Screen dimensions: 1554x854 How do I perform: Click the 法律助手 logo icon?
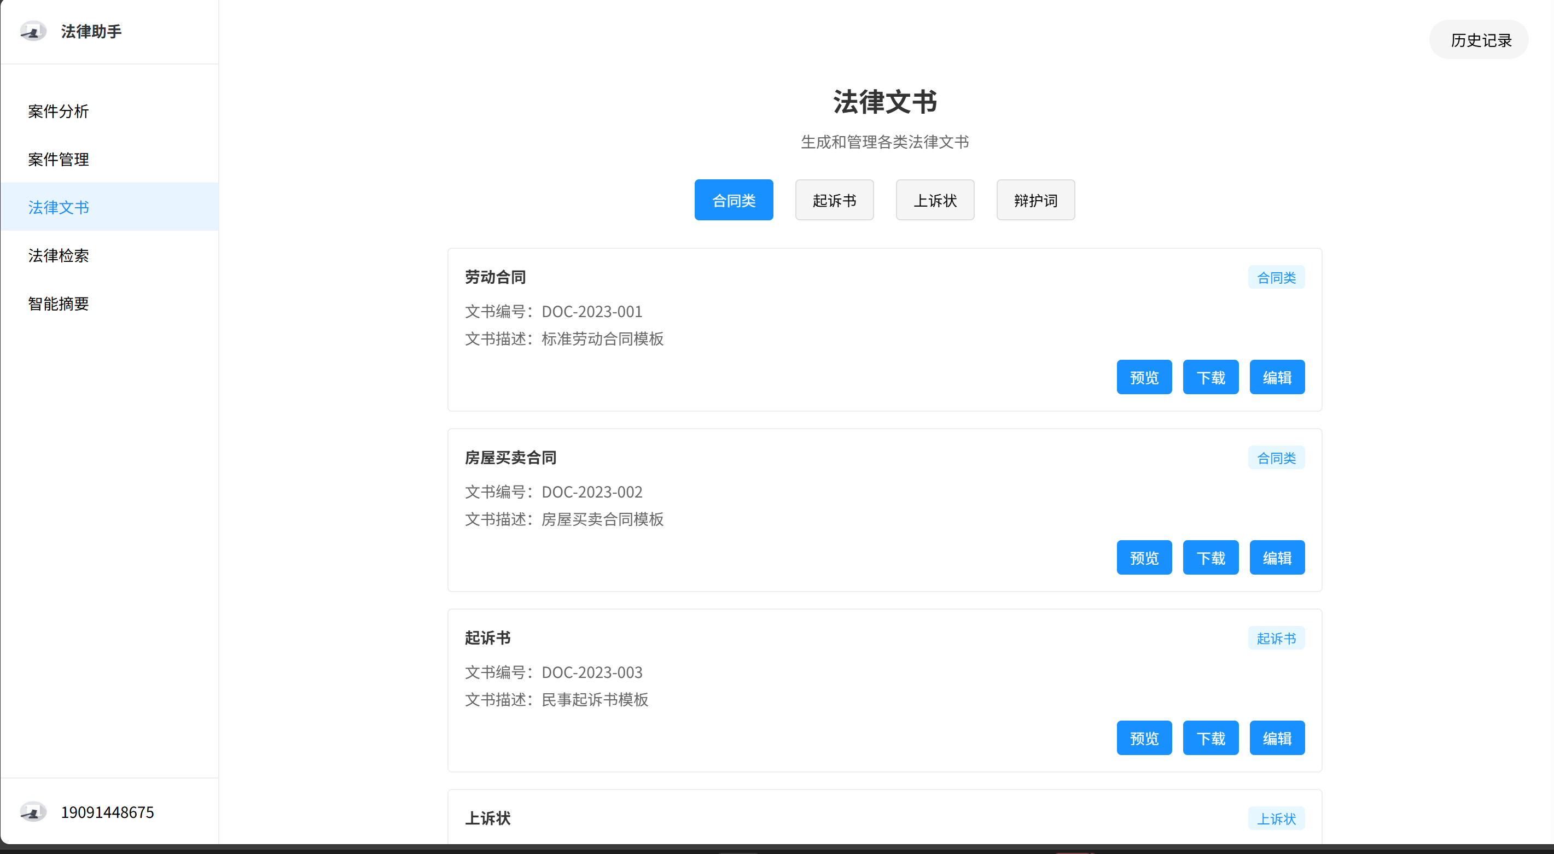tap(33, 31)
